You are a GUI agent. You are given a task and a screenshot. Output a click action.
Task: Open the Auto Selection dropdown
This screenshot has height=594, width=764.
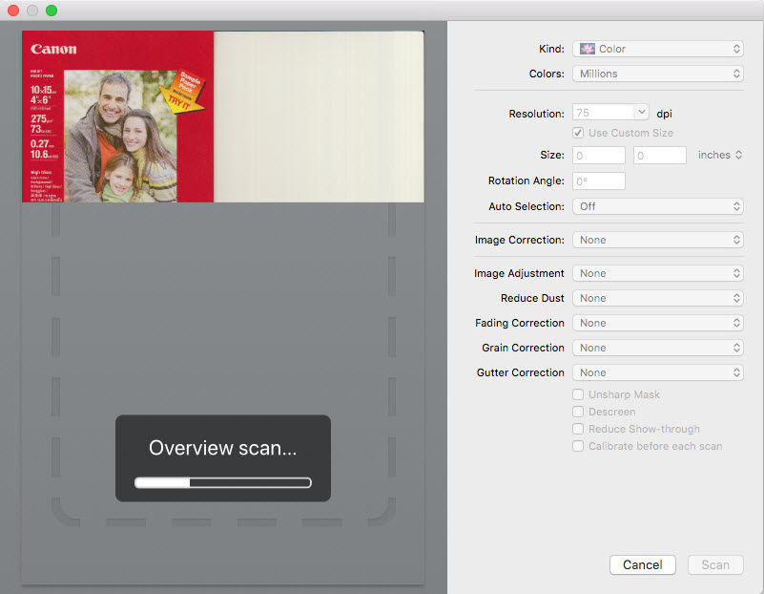(x=658, y=206)
